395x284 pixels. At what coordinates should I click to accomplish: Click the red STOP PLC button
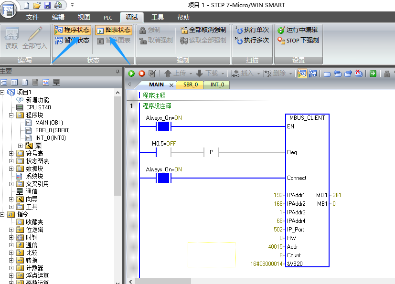coord(142,74)
